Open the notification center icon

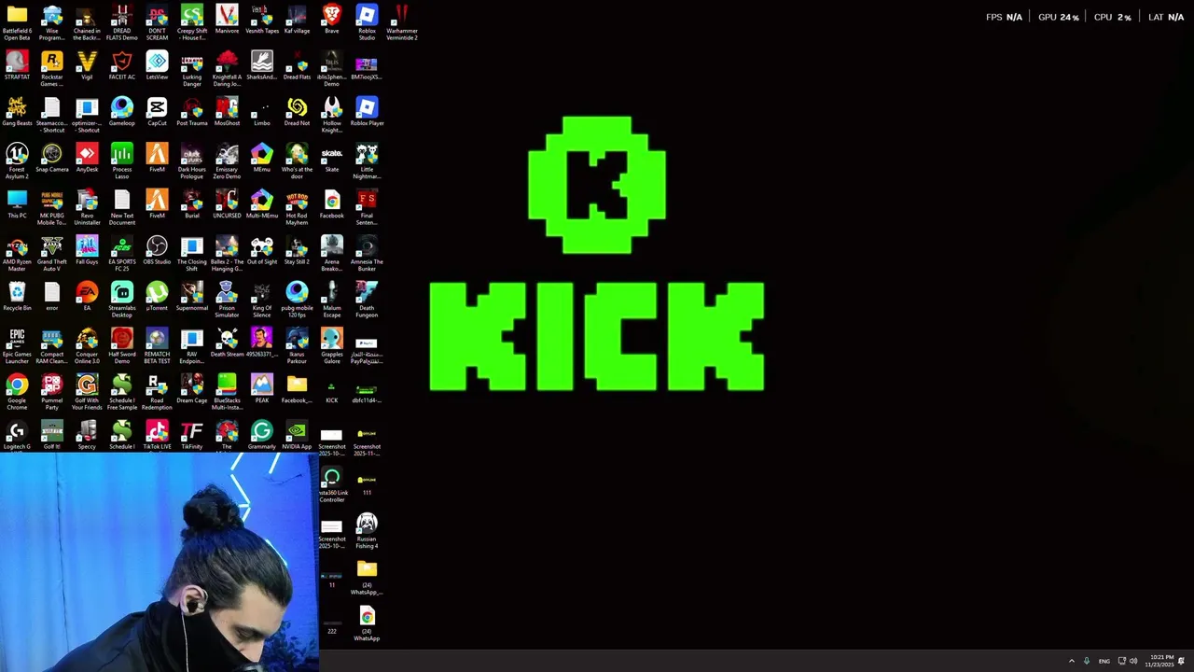pyautogui.click(x=1181, y=661)
